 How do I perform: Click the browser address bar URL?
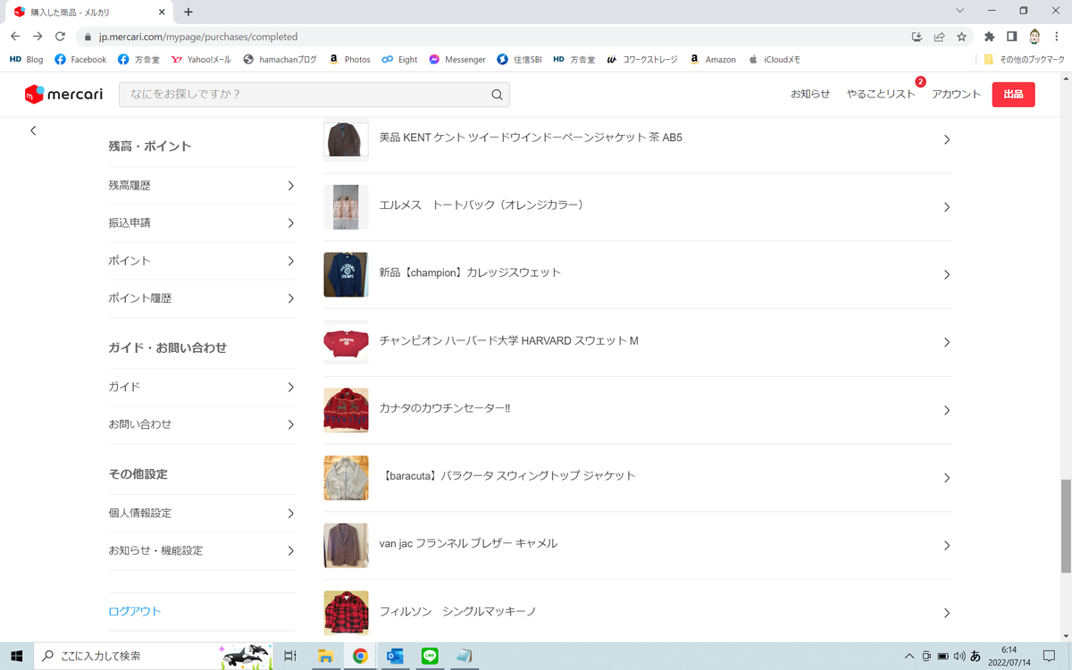(x=198, y=37)
